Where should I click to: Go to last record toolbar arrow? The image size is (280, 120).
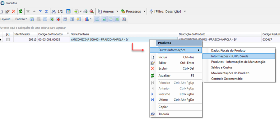pos(46,12)
